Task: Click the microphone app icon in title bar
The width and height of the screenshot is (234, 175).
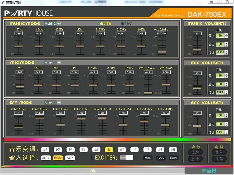Action: [3, 2]
